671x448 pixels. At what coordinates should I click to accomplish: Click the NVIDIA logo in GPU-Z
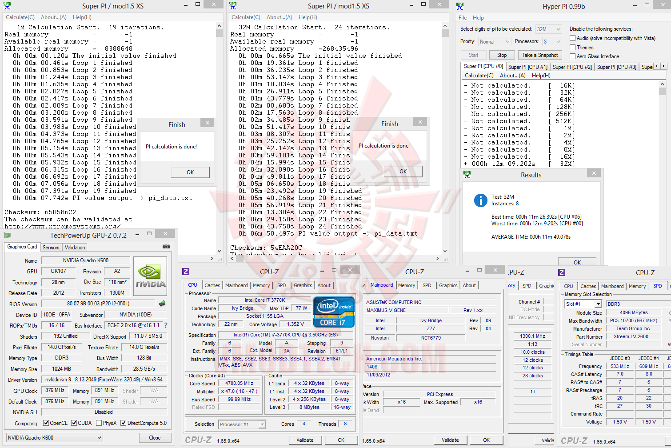[150, 276]
